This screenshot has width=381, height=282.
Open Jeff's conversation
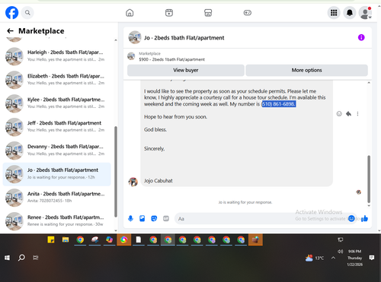[x=56, y=127]
